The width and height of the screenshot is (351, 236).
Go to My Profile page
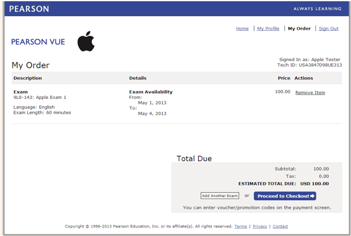(268, 28)
